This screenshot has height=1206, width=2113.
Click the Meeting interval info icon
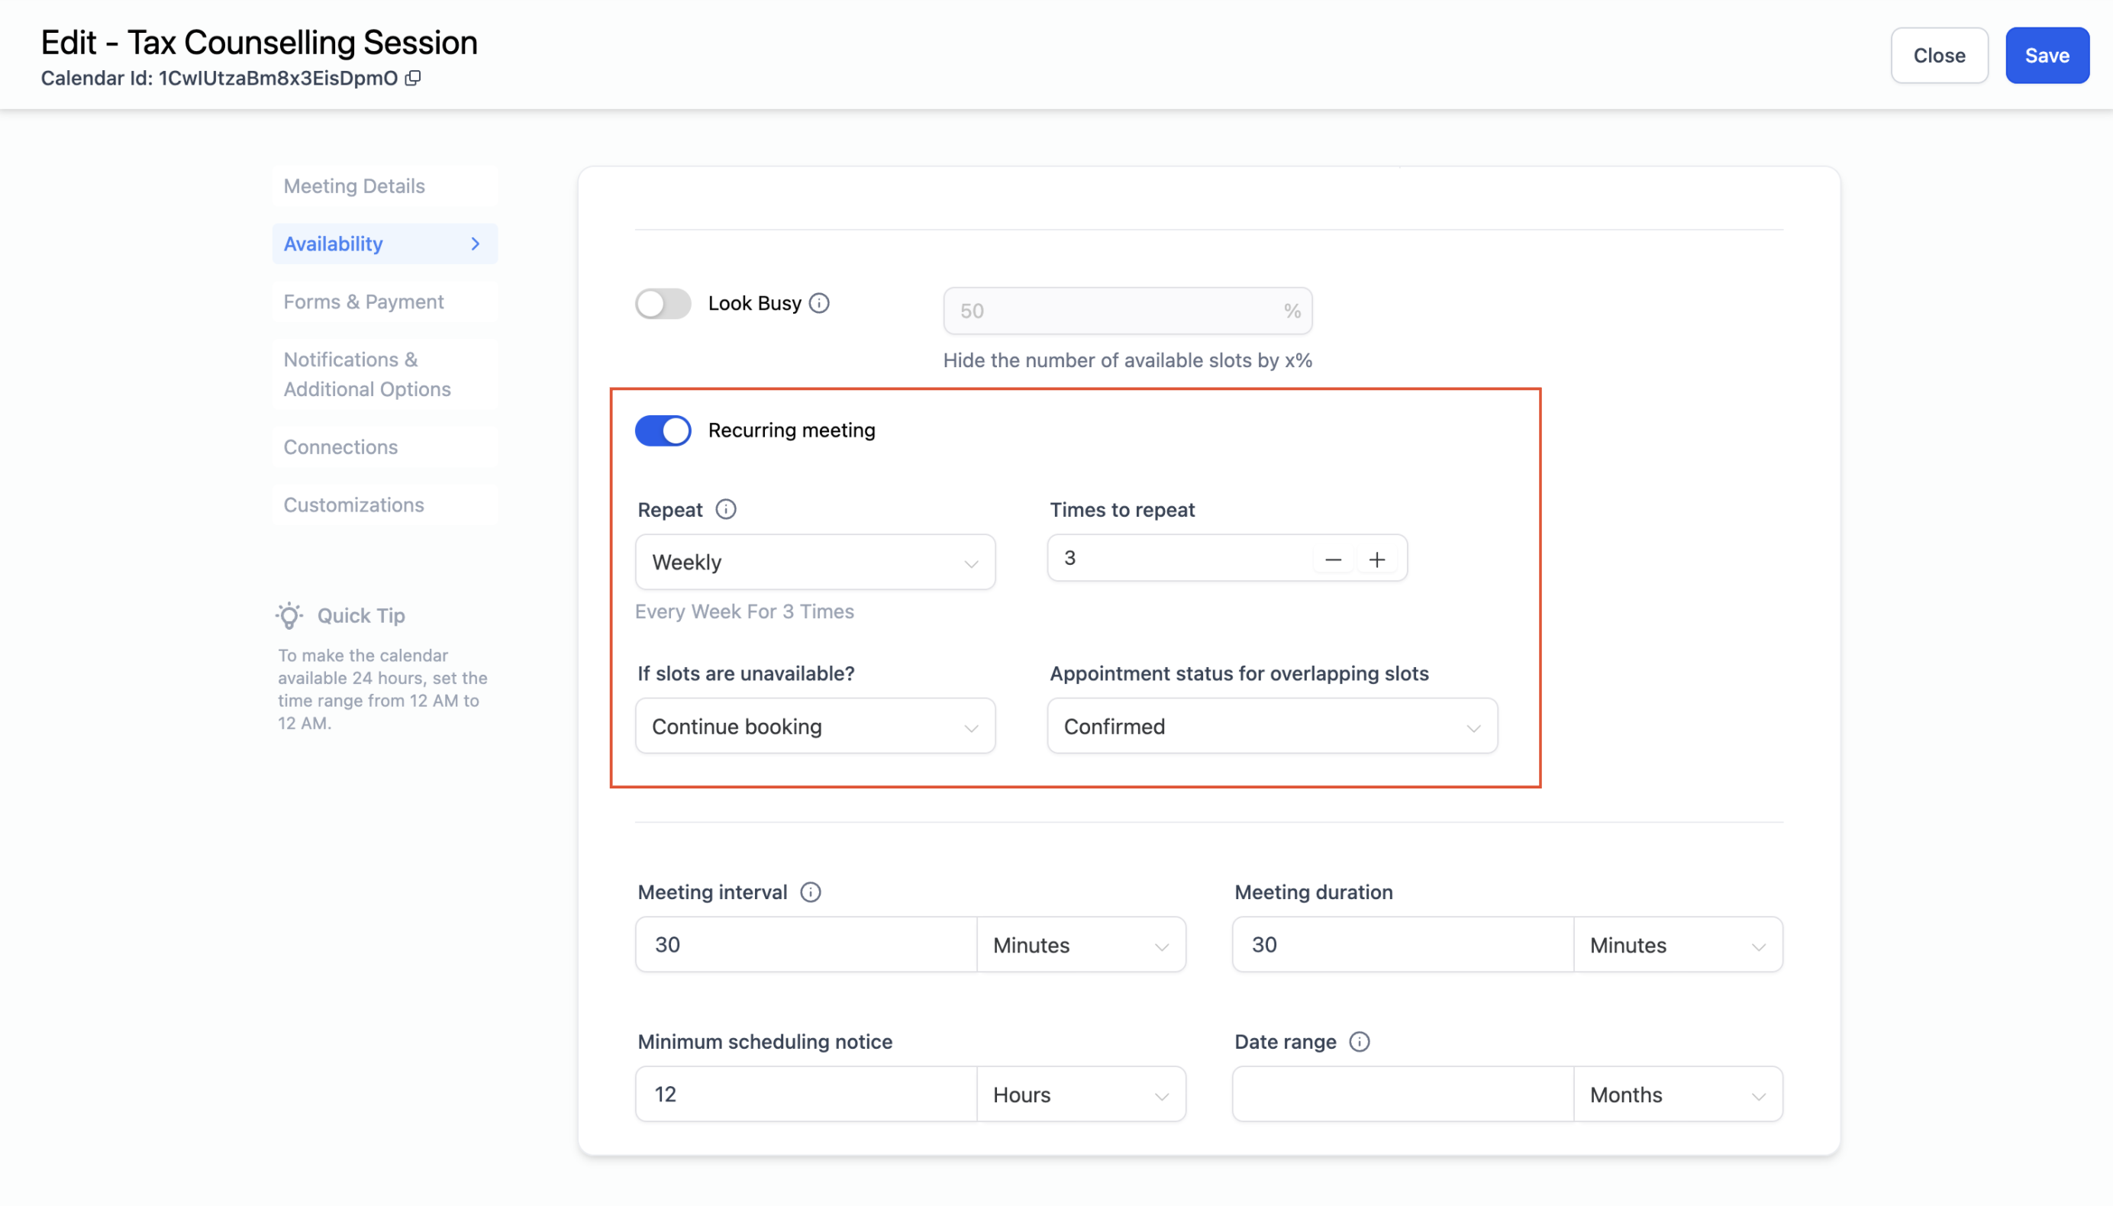pyautogui.click(x=810, y=892)
